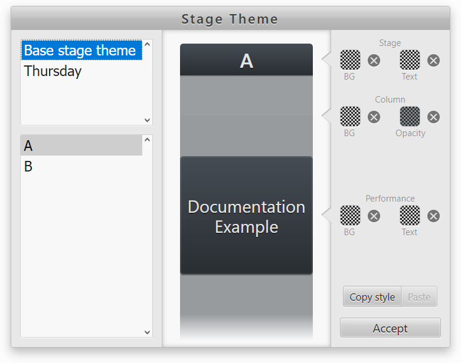The height and width of the screenshot is (363, 461).
Task: Open Performance BG color swatch
Action: 350,215
